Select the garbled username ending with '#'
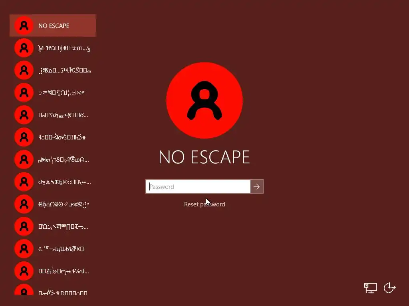The image size is (409, 306). point(62,137)
